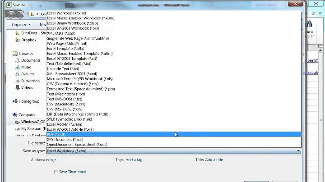Go forward with the Forward arrow button
The width and height of the screenshot is (325, 182).
[x=20, y=14]
